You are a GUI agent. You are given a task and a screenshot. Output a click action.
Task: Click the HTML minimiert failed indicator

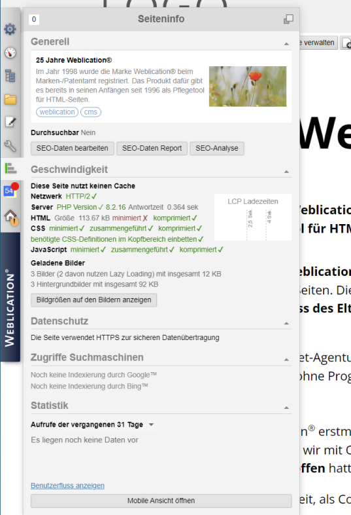pos(130,218)
